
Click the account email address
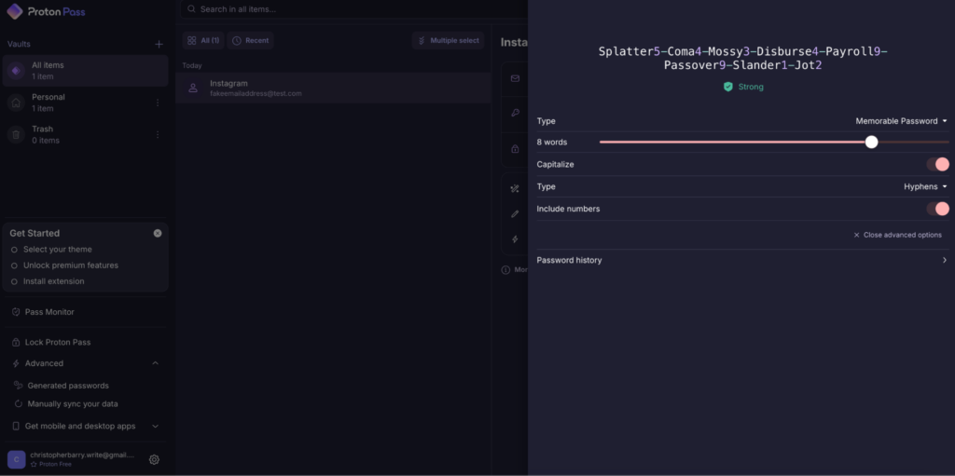(x=82, y=455)
